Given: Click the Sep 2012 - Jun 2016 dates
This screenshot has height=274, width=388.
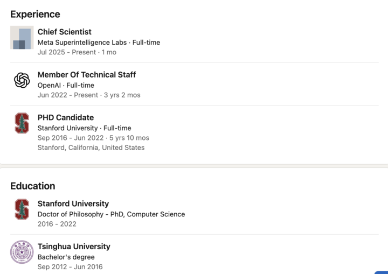Looking at the screenshot, I should pos(70,266).
